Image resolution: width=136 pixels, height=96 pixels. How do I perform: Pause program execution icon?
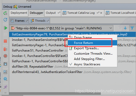coord(5,34)
